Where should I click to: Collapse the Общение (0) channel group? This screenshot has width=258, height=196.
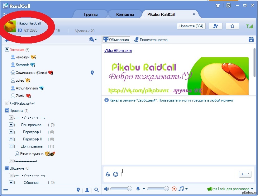pos(7,168)
